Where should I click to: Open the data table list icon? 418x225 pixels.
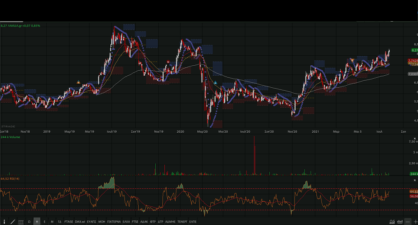coord(21,222)
